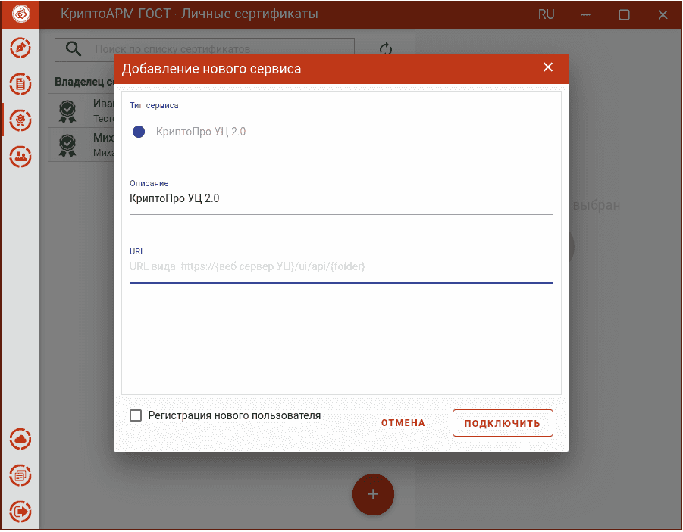Open the event journal sidebar icon
Viewport: 683px width, 532px height.
pos(20,475)
